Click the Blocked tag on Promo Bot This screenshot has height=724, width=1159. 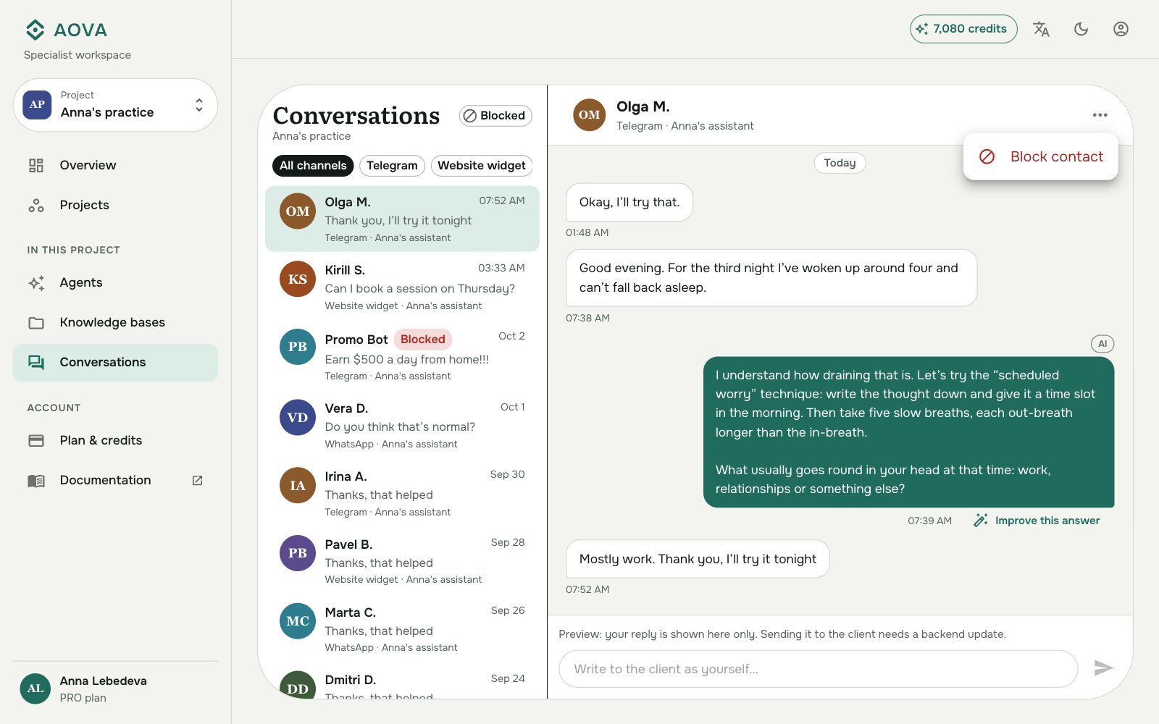[x=423, y=340]
